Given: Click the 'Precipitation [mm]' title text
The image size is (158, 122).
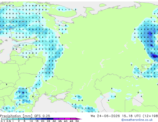Looking at the screenshot, I should pyautogui.click(x=16, y=116).
